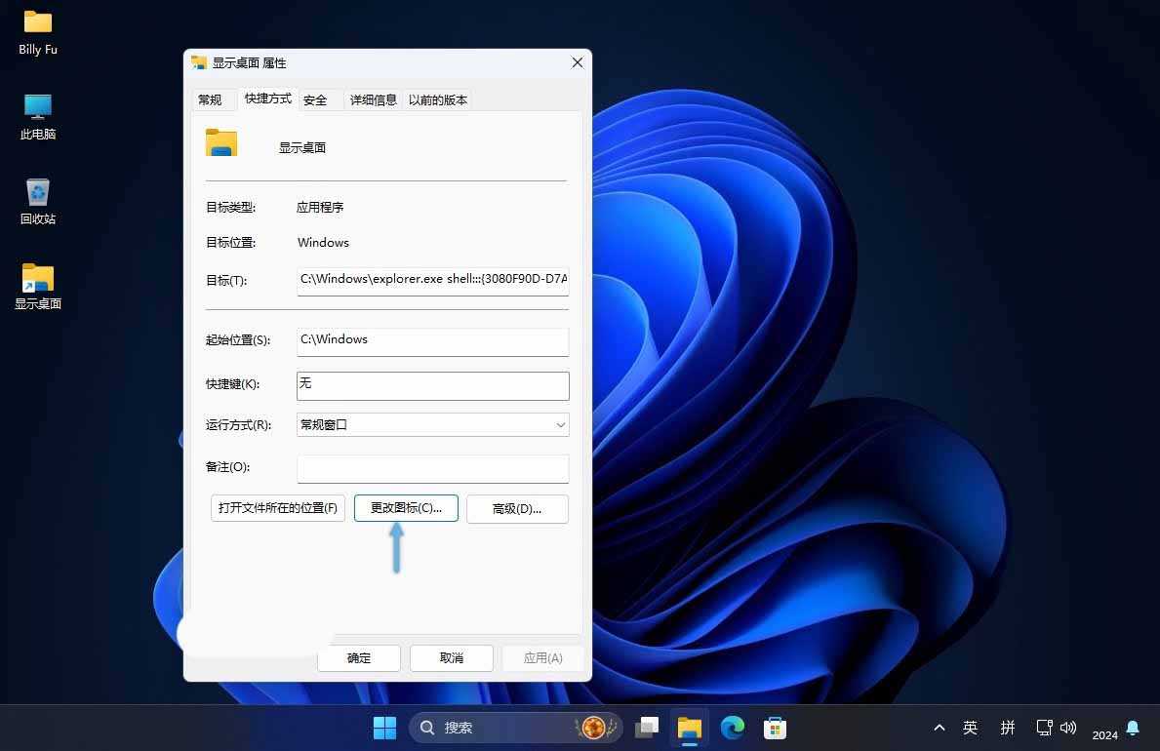1160x751 pixels.
Task: Click the 打开文件所在的位置 button
Action: point(277,508)
